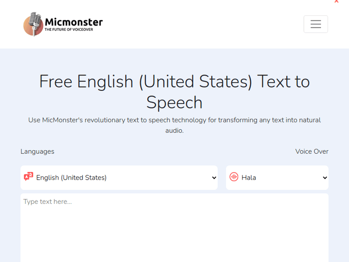This screenshot has height=262, width=349.
Task: Close the page with the red X
Action: pyautogui.click(x=336, y=1)
